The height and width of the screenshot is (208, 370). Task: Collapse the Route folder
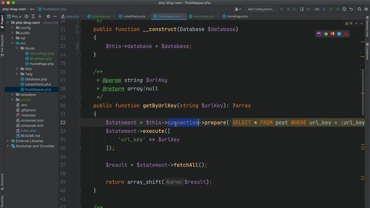pos(17,49)
